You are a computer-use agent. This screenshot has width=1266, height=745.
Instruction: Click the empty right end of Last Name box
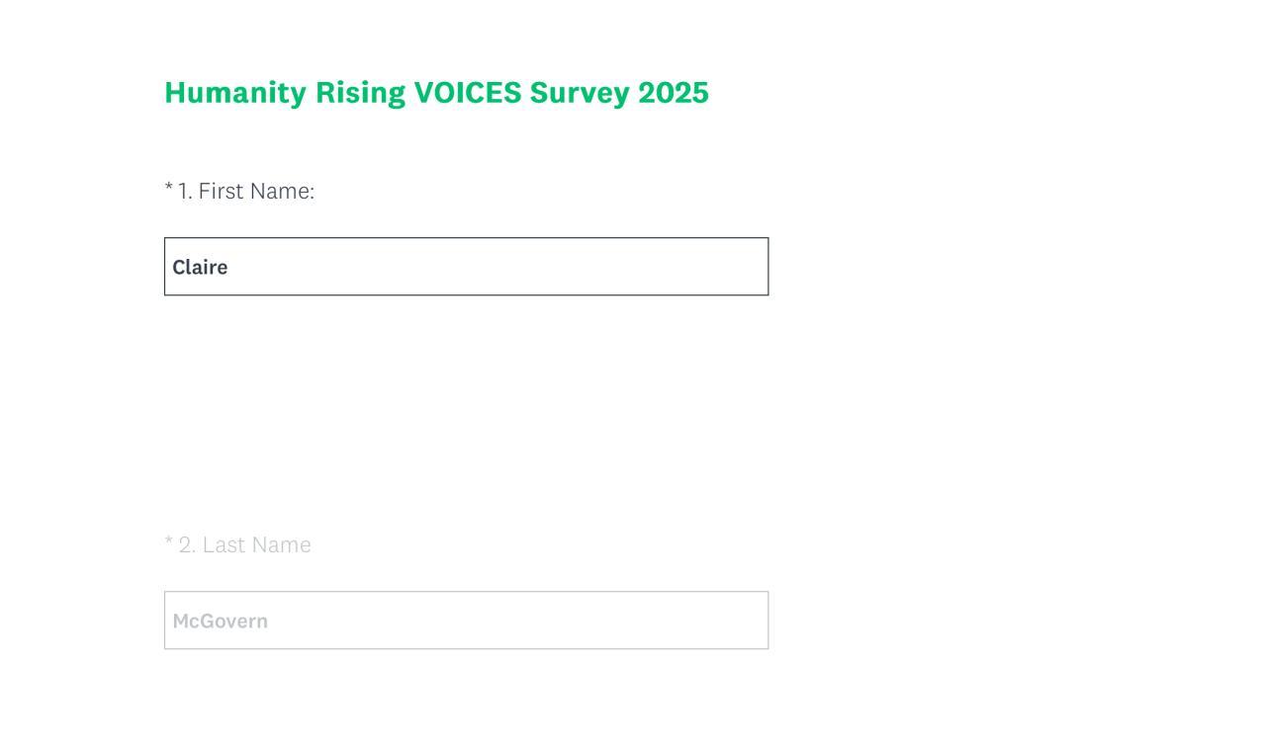[x=692, y=621]
